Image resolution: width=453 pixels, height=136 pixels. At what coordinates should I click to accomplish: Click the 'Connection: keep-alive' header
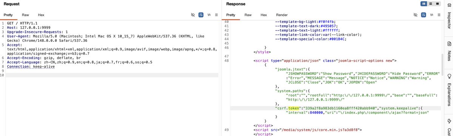point(31,67)
